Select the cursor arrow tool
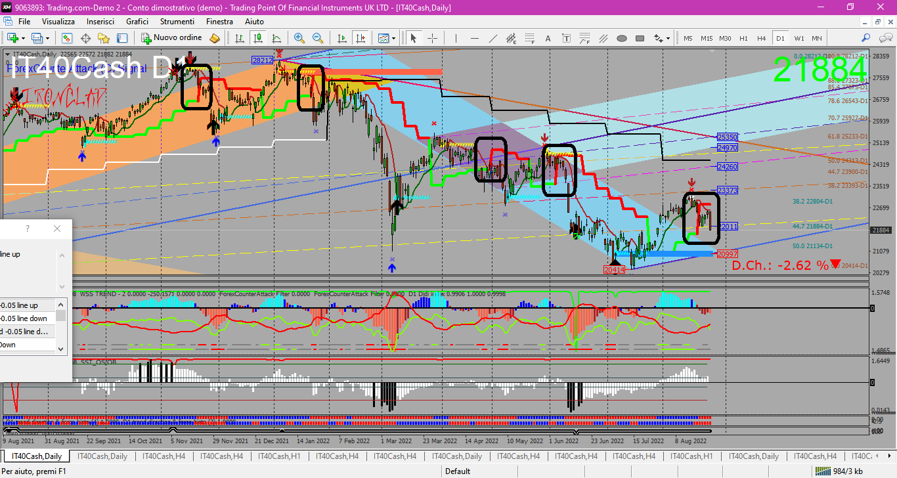 pos(414,38)
